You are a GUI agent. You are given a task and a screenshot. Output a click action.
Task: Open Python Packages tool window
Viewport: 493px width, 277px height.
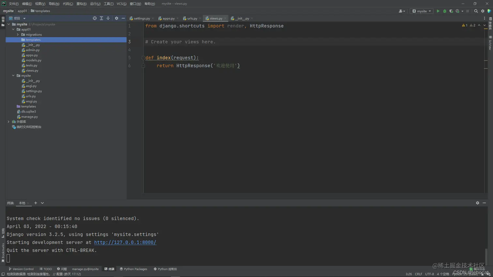[x=133, y=269]
